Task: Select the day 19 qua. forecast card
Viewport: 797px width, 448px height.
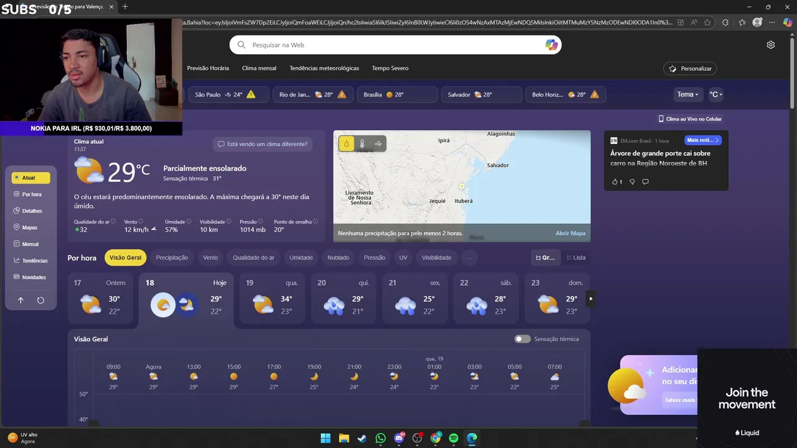Action: 273,299
